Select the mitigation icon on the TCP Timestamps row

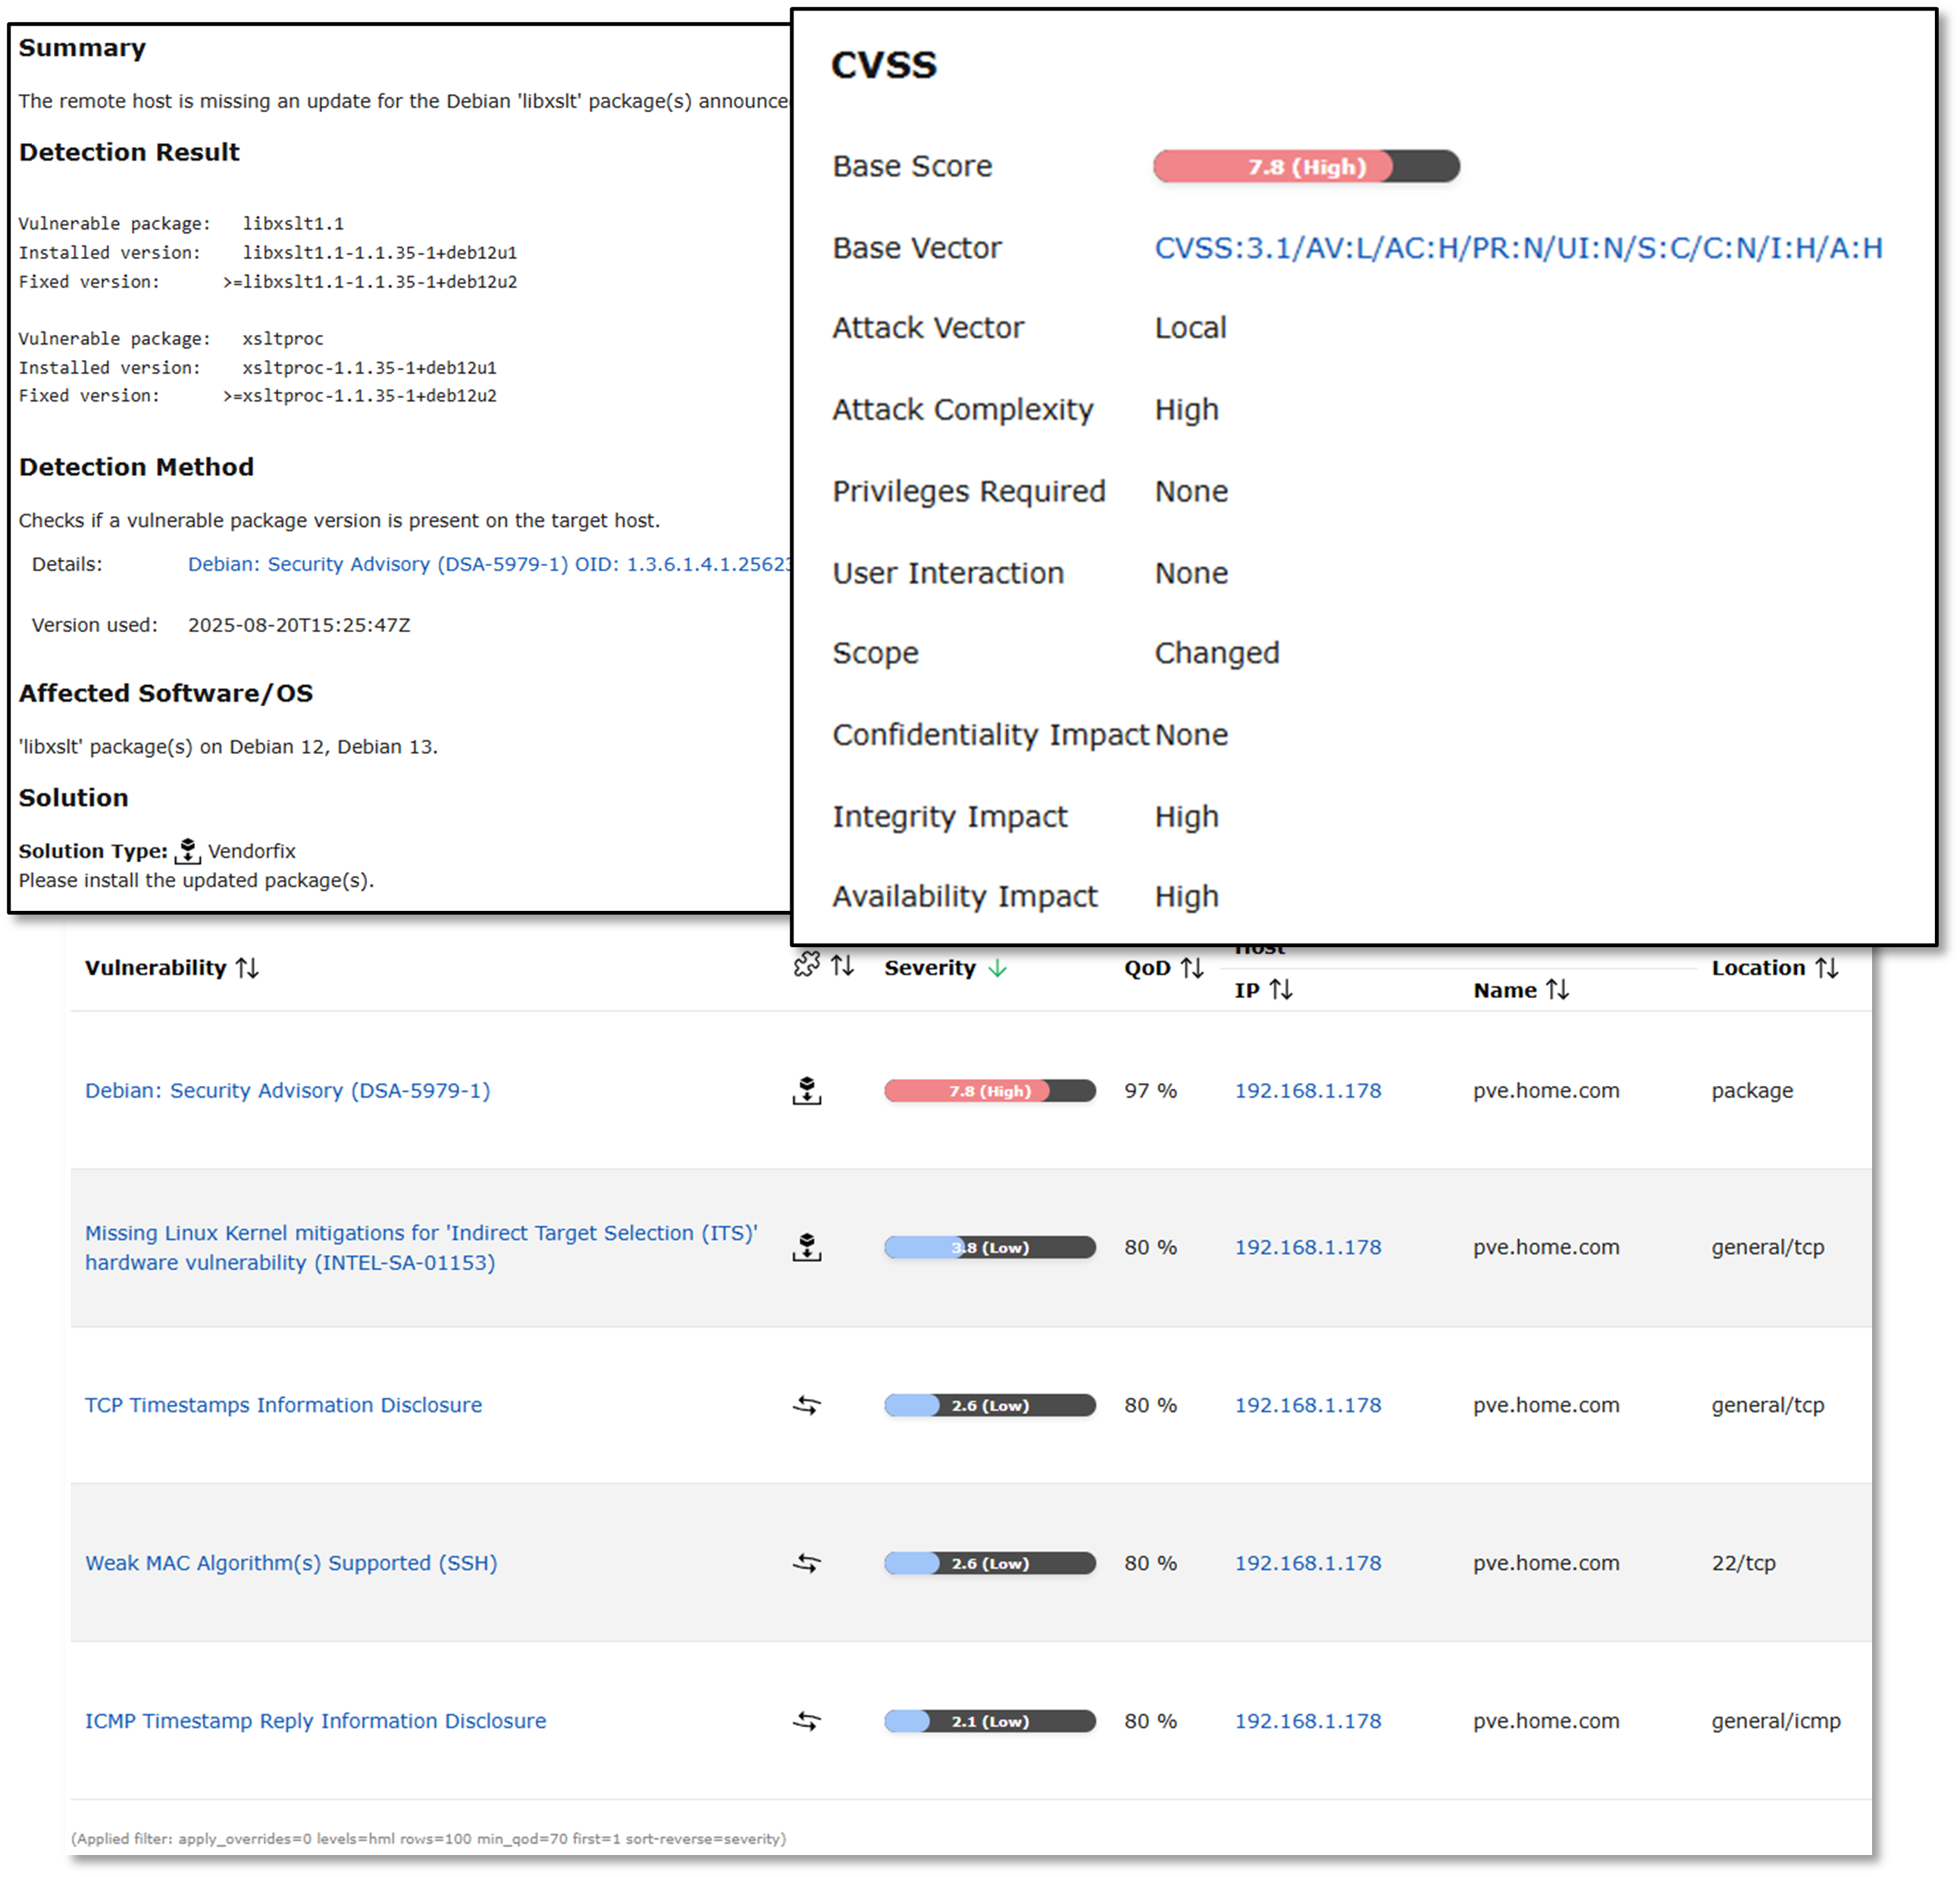(806, 1405)
